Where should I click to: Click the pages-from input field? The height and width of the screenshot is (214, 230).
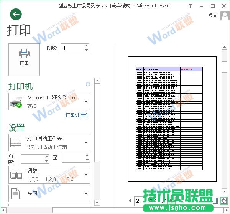pyautogui.click(x=33, y=159)
